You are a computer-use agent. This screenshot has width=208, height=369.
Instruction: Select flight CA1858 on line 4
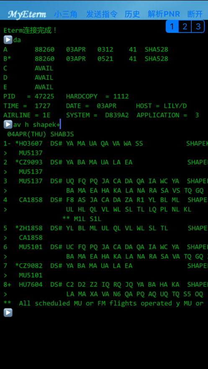(31, 200)
